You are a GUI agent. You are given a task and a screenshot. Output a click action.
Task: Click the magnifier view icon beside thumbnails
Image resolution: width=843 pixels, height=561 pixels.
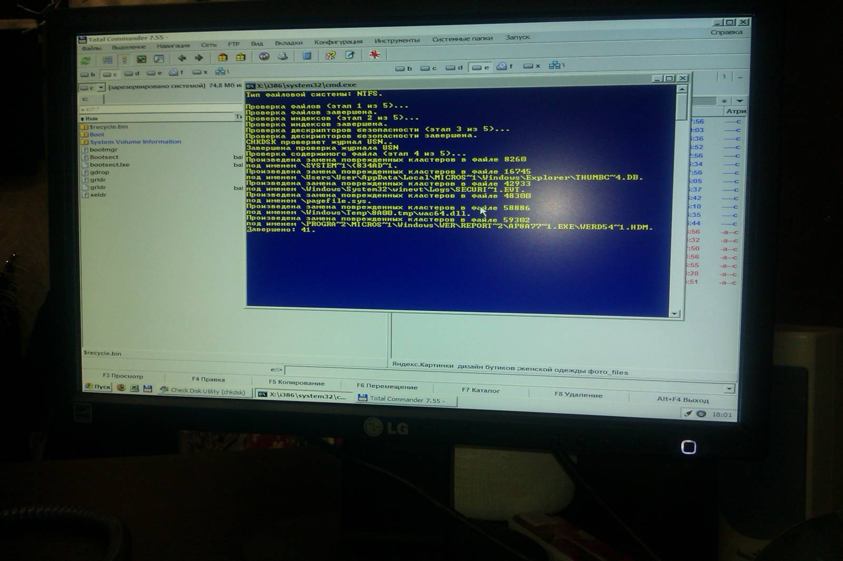[x=159, y=59]
